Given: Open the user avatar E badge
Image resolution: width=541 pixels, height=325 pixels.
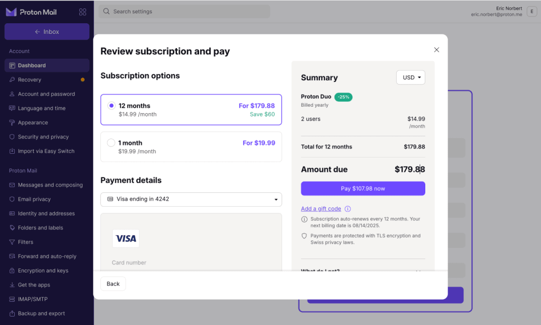Looking at the screenshot, I should (x=531, y=12).
